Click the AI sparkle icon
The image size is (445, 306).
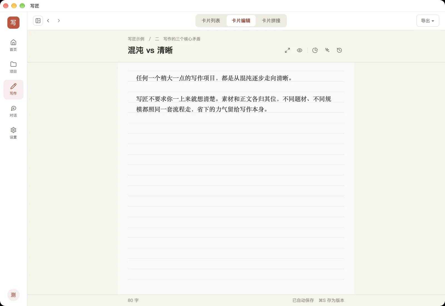click(327, 50)
